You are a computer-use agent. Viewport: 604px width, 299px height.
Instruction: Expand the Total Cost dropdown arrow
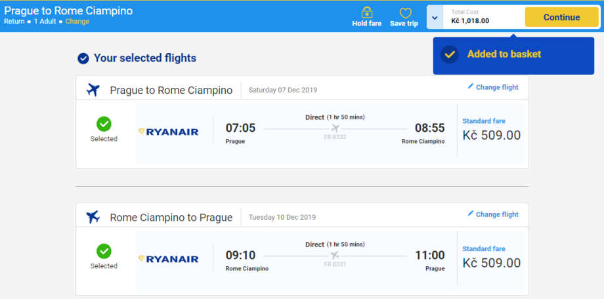tap(435, 18)
